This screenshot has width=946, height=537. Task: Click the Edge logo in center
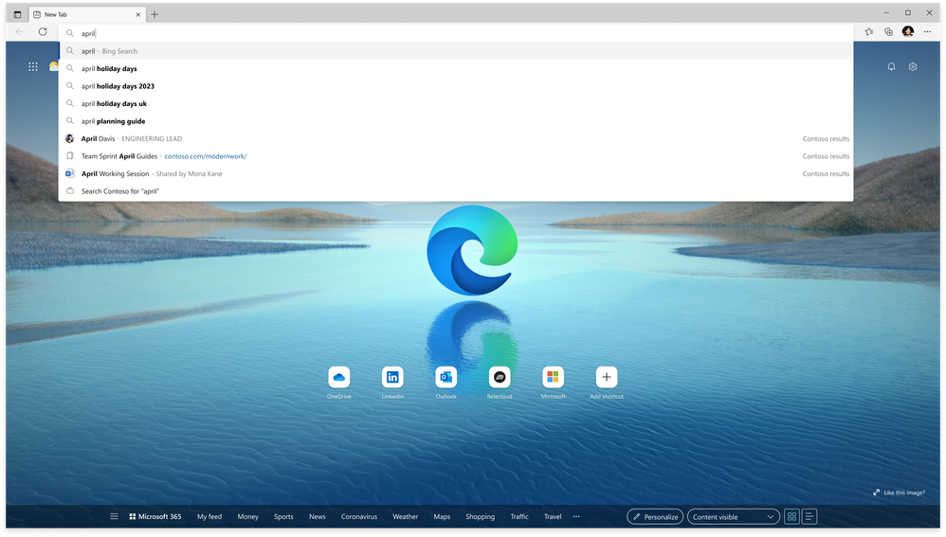click(x=472, y=250)
